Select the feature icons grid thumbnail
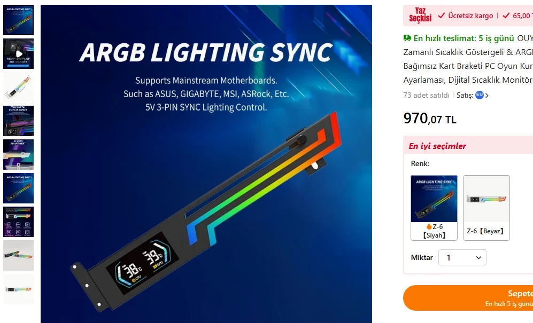Viewport: 533px width, 323px height. pos(18,222)
